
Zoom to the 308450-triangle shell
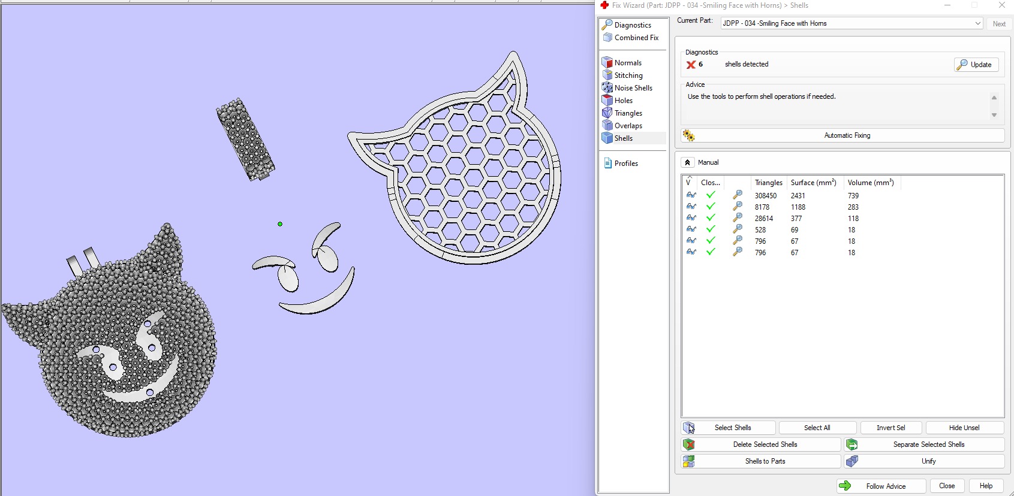coord(738,195)
